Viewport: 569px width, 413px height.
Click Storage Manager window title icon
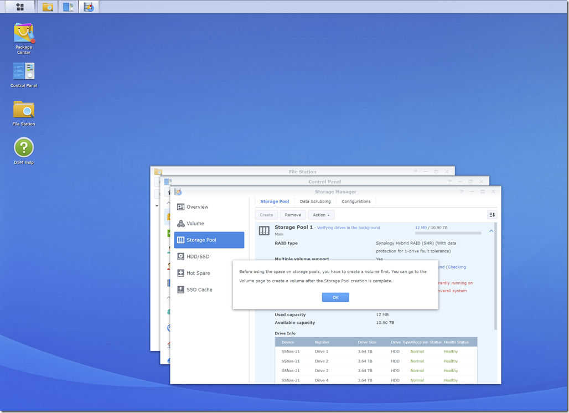(178, 192)
